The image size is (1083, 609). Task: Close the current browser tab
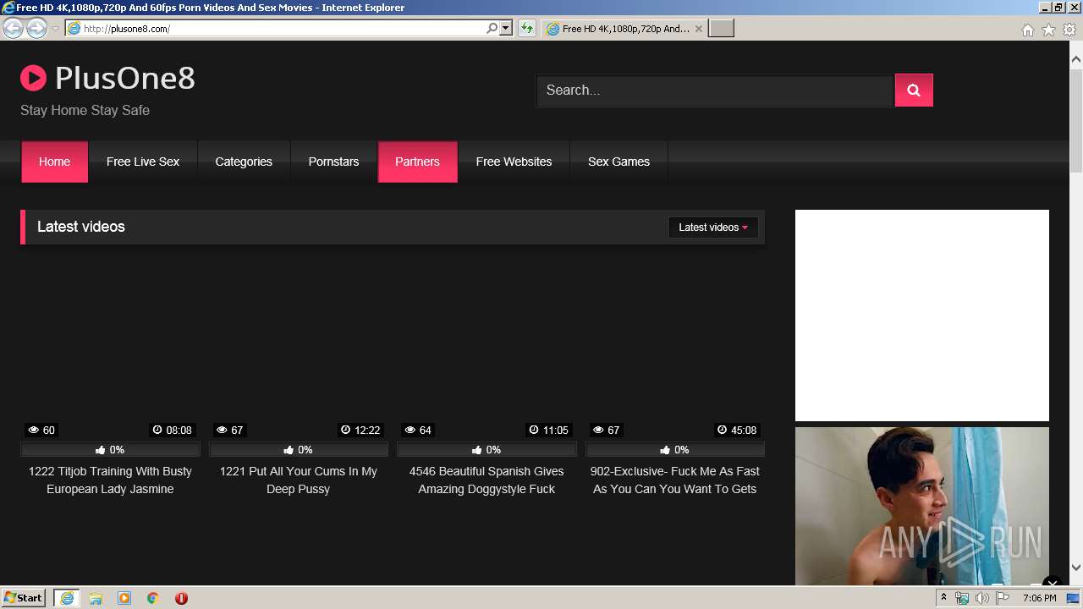coord(698,29)
